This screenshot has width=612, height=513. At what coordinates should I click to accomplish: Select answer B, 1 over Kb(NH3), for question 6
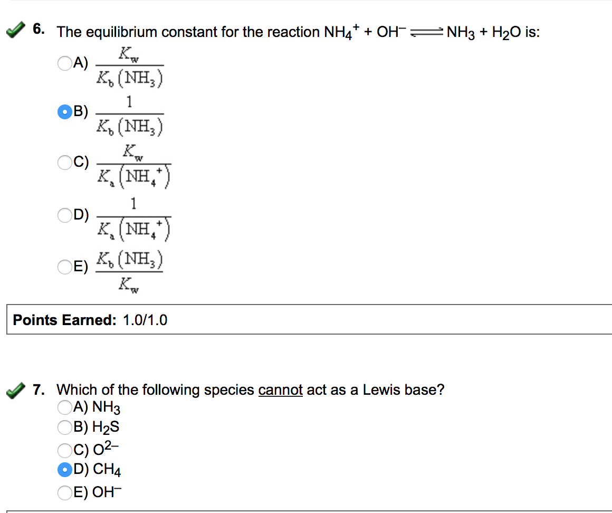coord(64,112)
